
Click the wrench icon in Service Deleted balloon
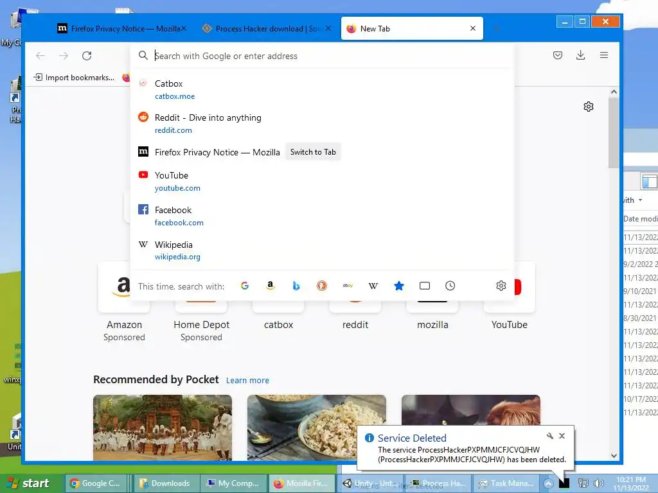point(550,436)
